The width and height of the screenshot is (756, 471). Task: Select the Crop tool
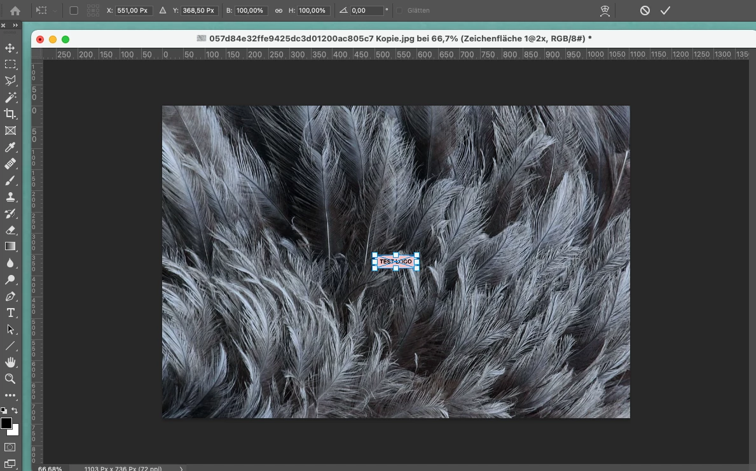click(x=10, y=114)
